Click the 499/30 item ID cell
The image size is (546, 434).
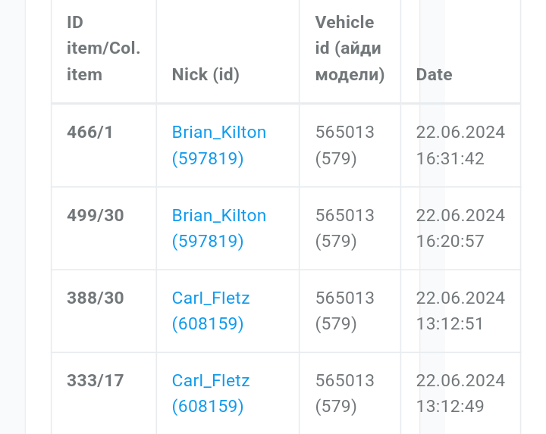click(x=95, y=216)
